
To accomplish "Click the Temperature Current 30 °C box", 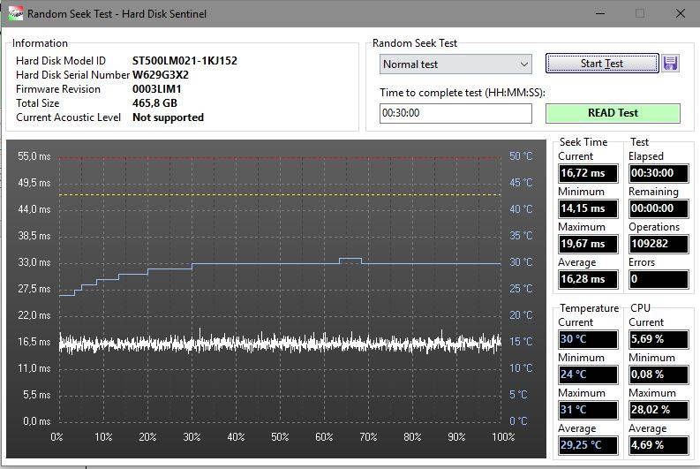I will [x=588, y=339].
